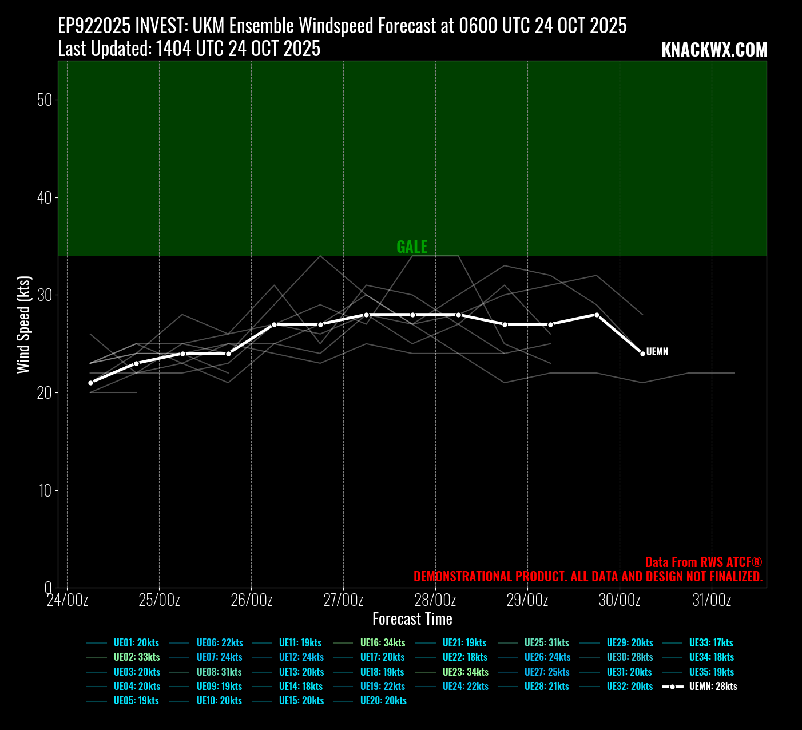Viewport: 802px width, 730px height.
Task: Select the UE33: 17kts legend entry
Action: coord(710,642)
